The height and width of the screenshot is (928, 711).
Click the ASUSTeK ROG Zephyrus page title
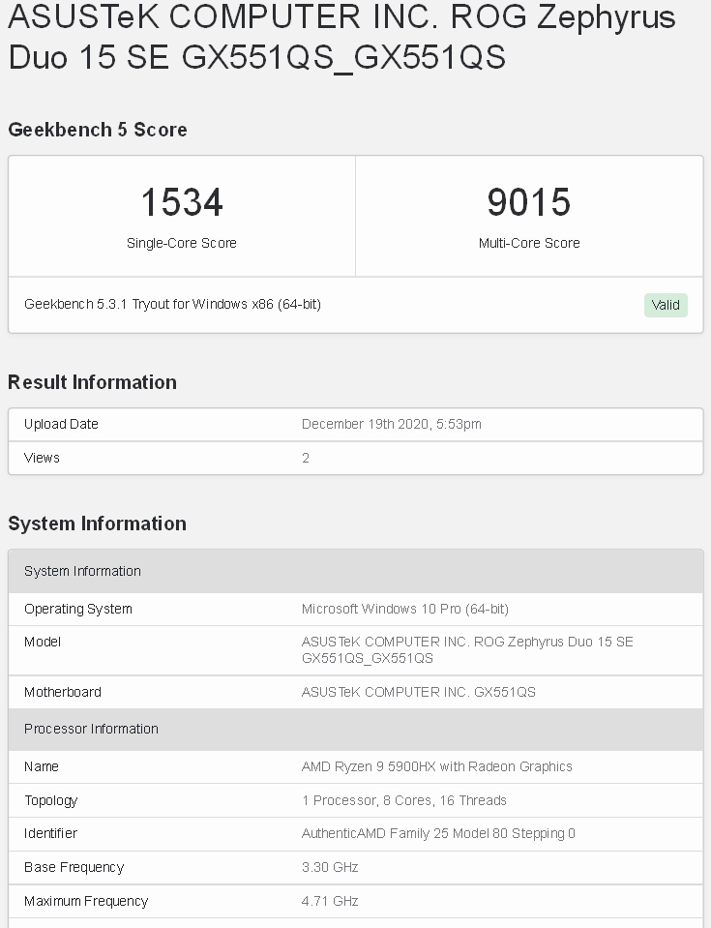point(341,37)
